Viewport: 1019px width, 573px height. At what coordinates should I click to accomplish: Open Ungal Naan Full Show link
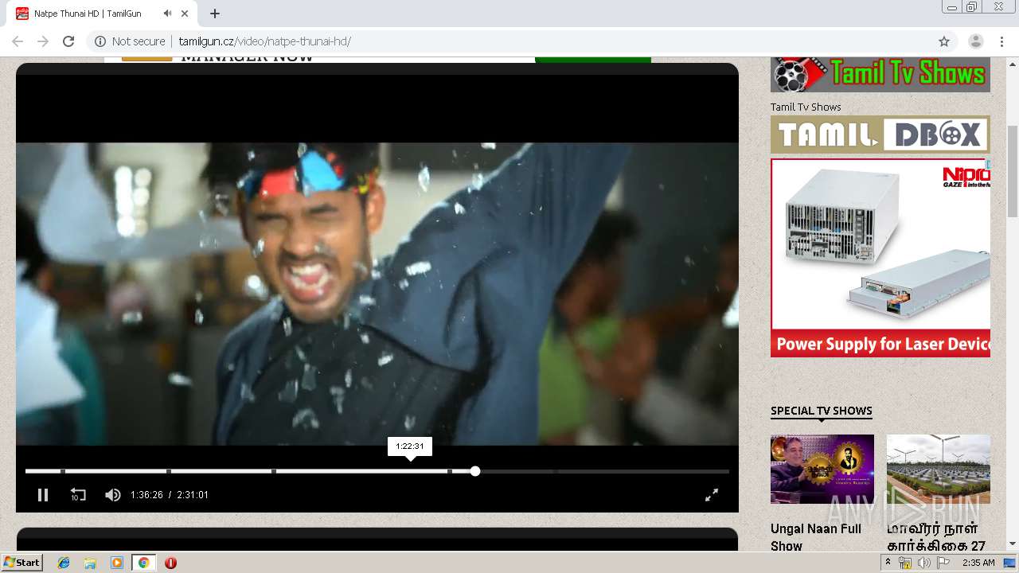pos(816,537)
